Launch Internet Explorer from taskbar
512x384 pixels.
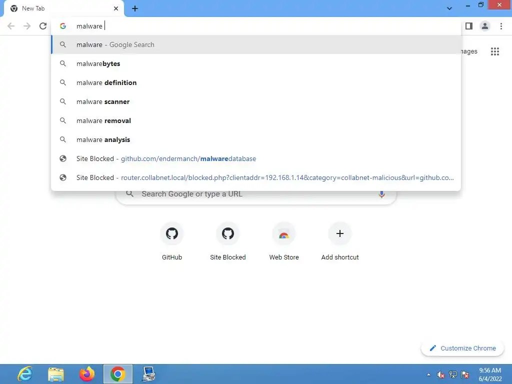[25, 374]
